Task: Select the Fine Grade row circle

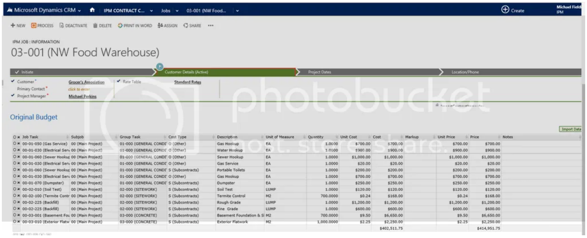Action: pyautogui.click(x=15, y=208)
